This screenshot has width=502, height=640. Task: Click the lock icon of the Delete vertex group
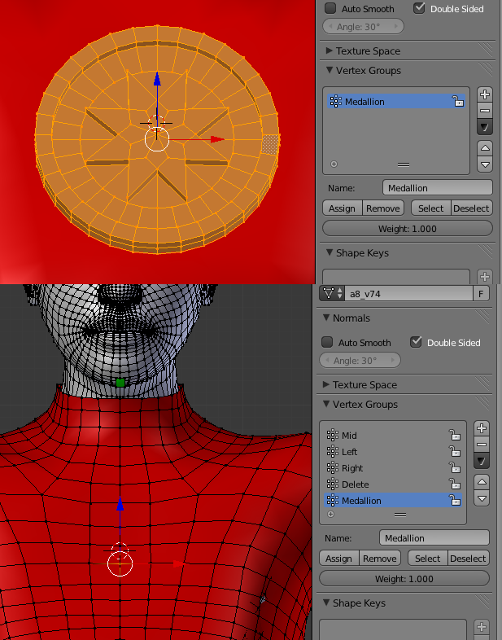[x=456, y=484]
